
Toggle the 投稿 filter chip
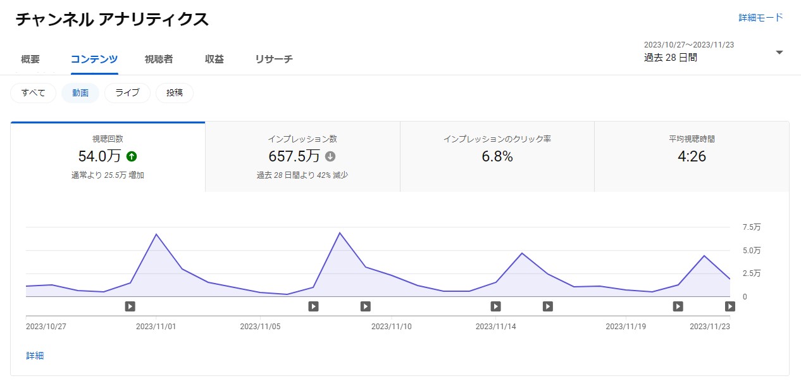[175, 93]
